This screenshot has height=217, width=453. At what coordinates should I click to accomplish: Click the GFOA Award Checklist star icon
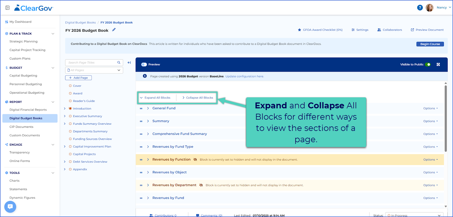pos(300,30)
